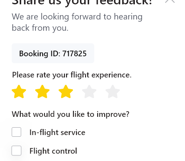
Task: Click the leftmost star in rating row
Action: tap(19, 92)
